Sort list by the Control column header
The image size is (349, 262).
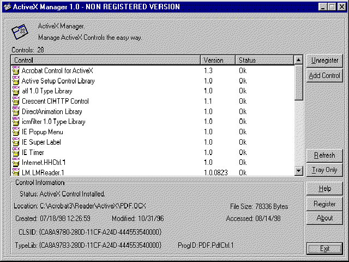[x=105, y=60]
